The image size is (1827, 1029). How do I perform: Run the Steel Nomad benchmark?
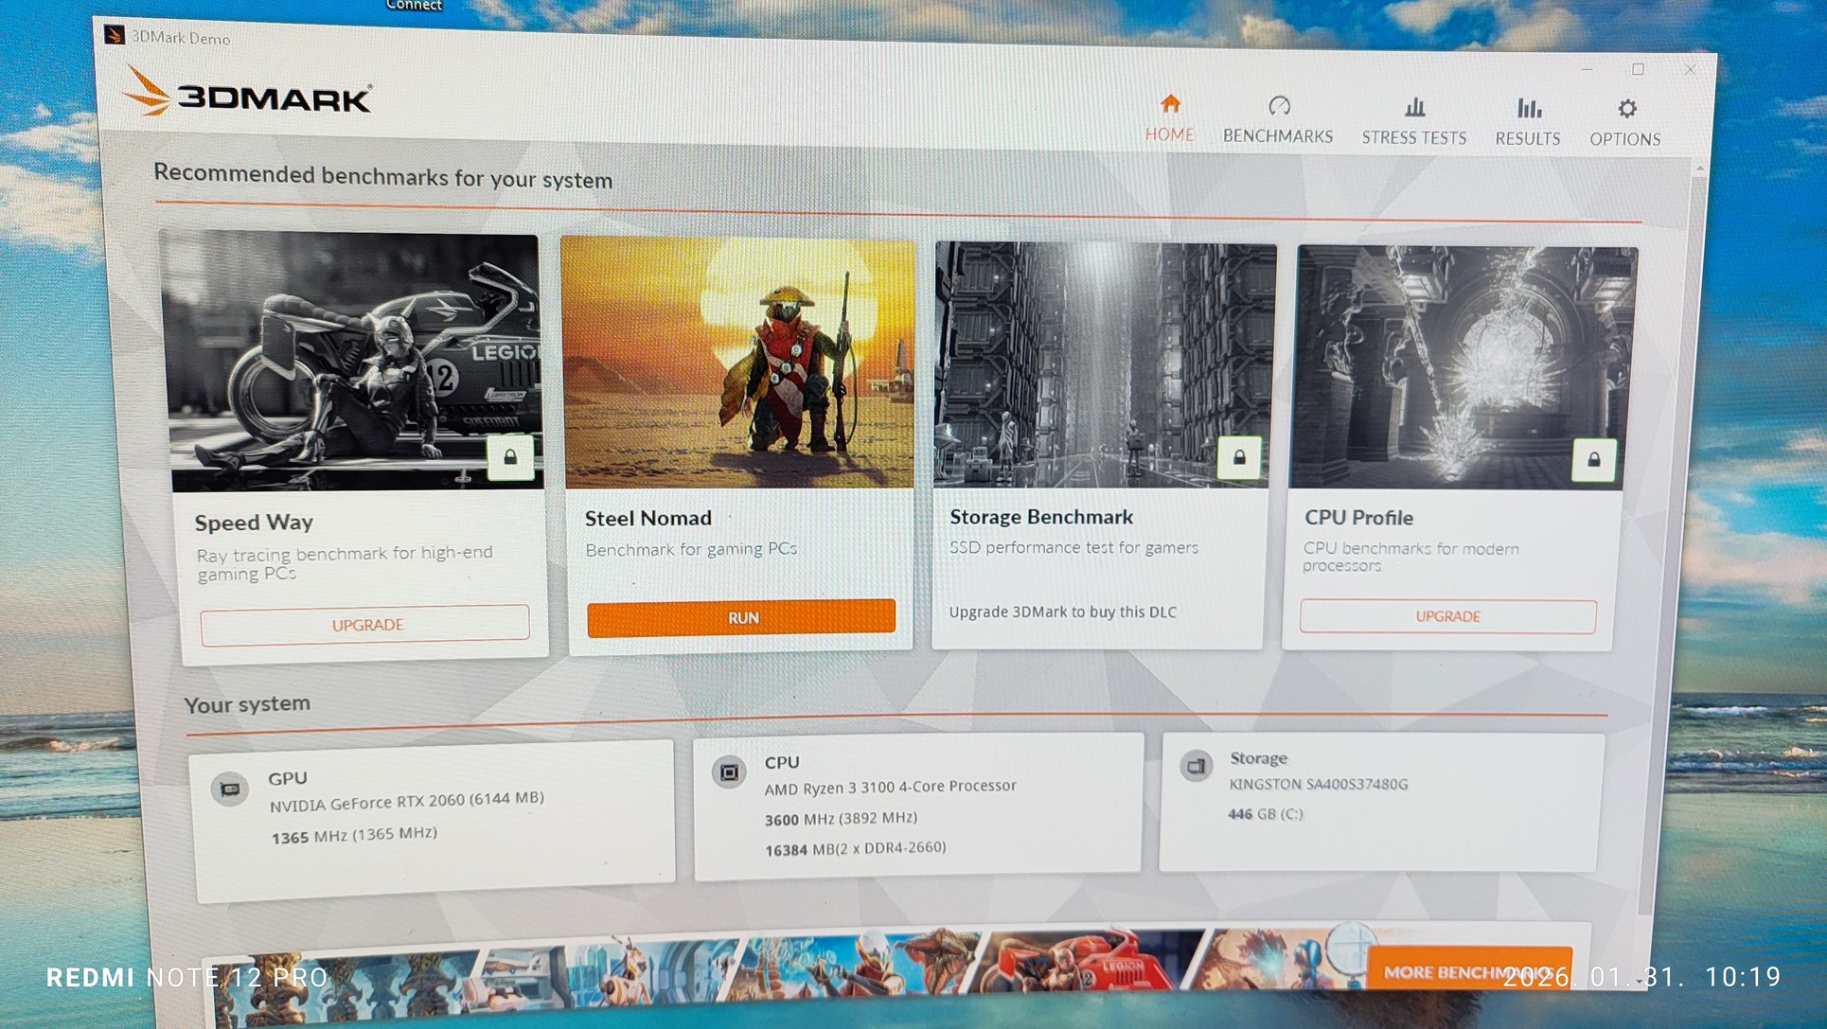pos(741,617)
